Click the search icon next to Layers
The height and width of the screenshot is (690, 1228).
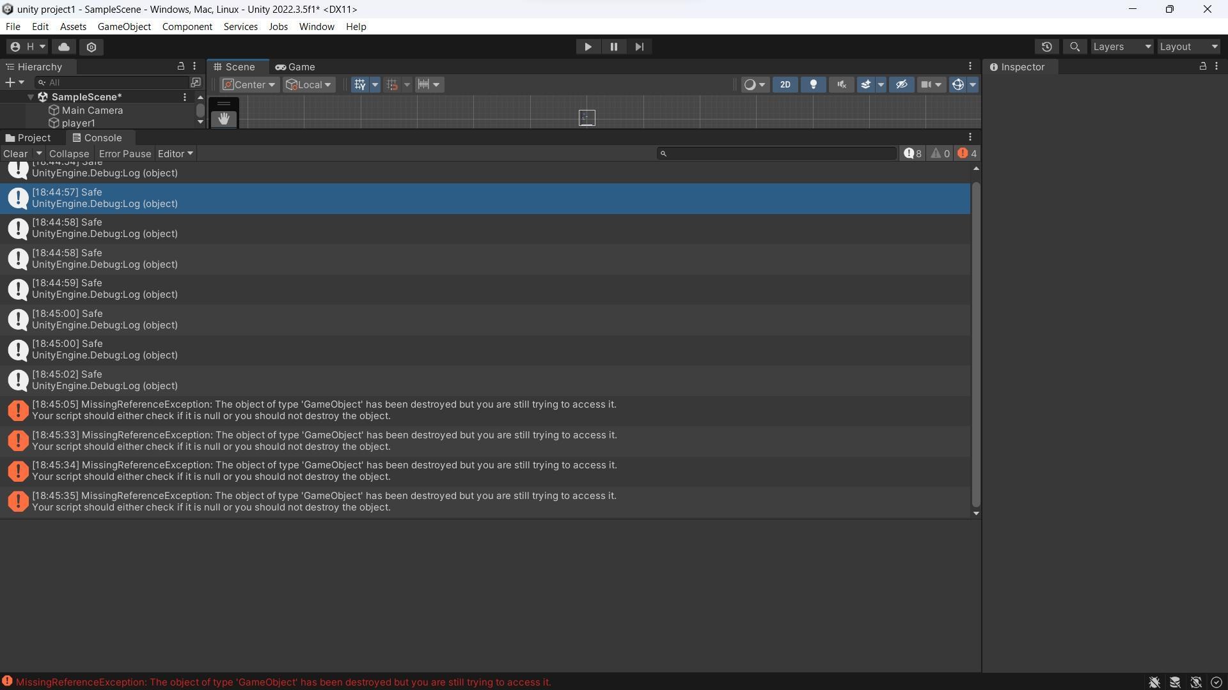coord(1074,47)
